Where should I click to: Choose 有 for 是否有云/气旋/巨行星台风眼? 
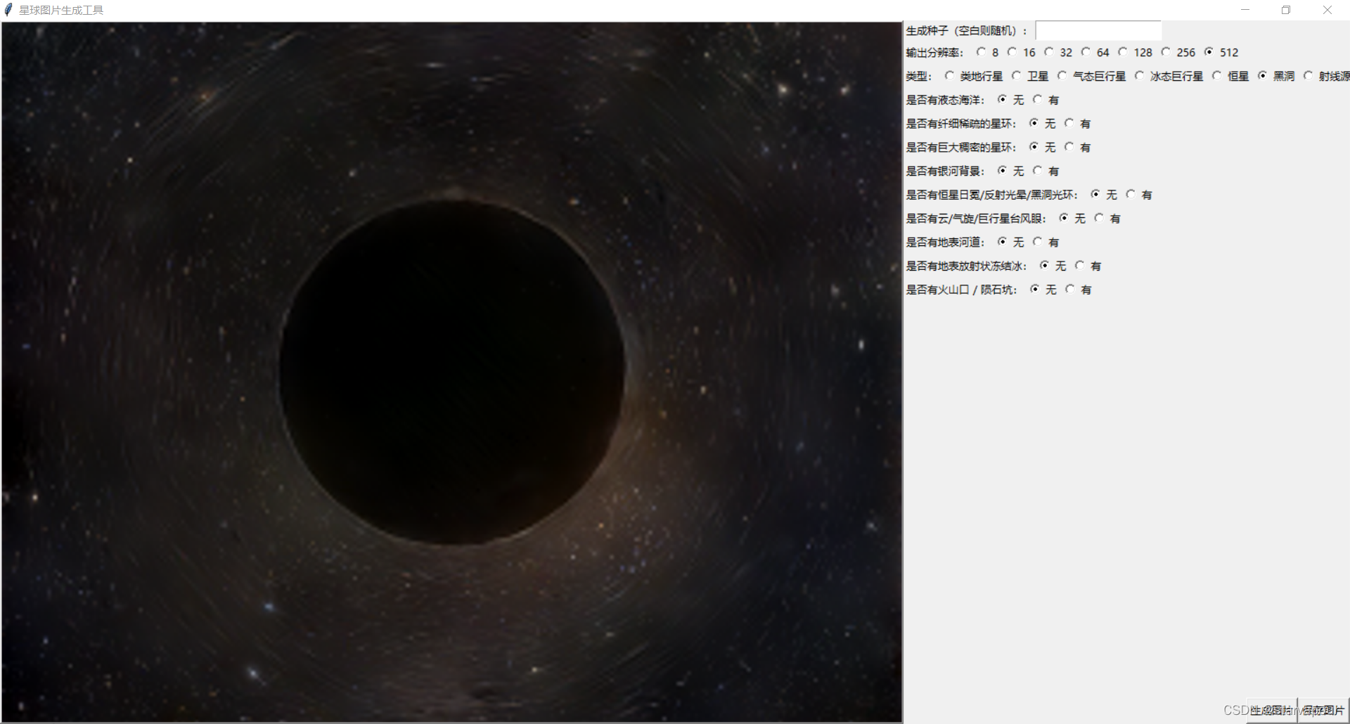1099,219
